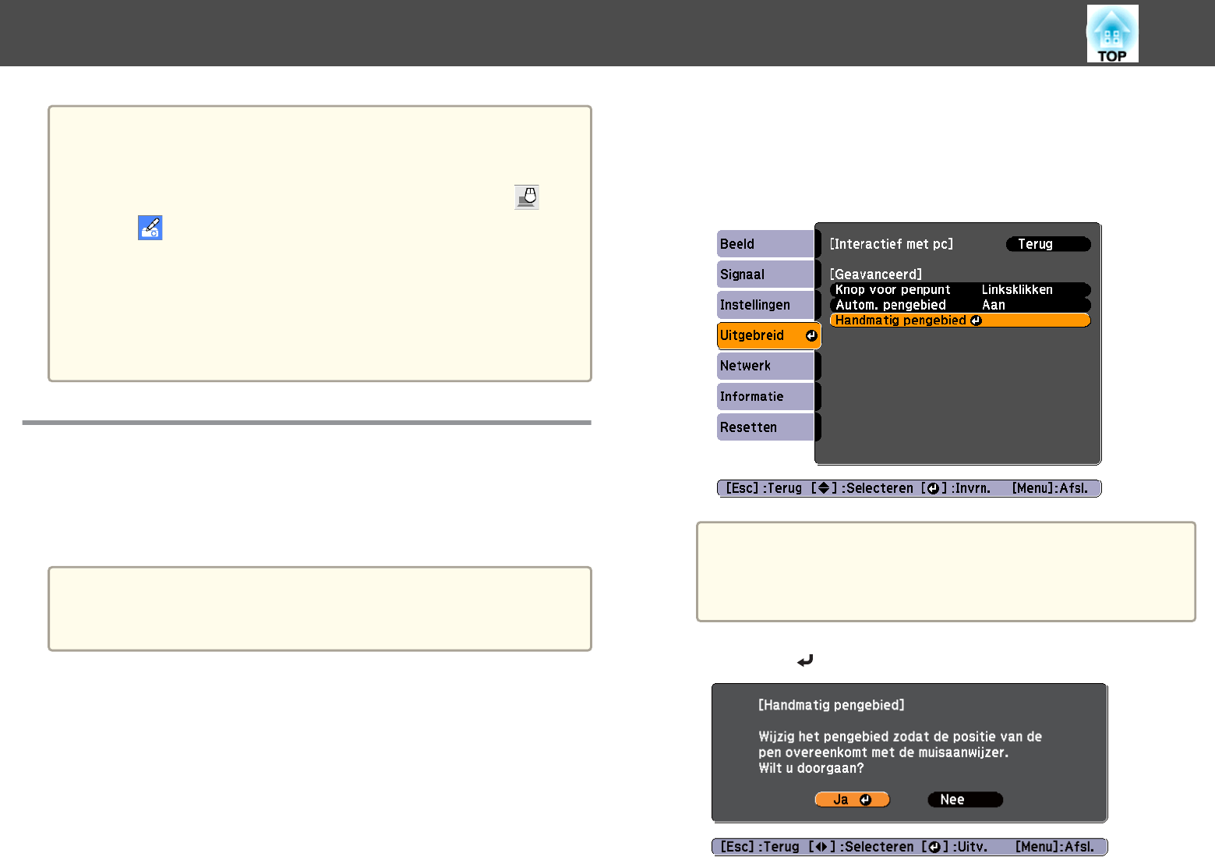Screen dimensions: 1215x857
Task: Open the Instellingen menu
Action: [765, 305]
